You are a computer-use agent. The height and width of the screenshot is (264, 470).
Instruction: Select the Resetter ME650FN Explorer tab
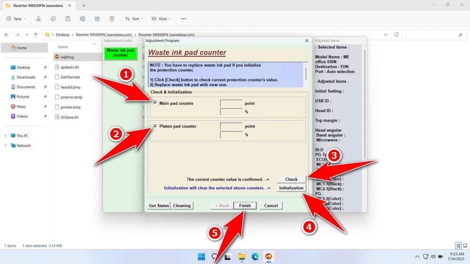(39, 6)
